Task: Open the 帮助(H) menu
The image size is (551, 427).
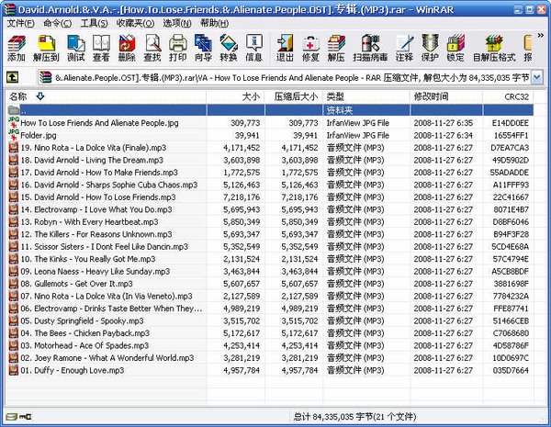Action: click(214, 23)
